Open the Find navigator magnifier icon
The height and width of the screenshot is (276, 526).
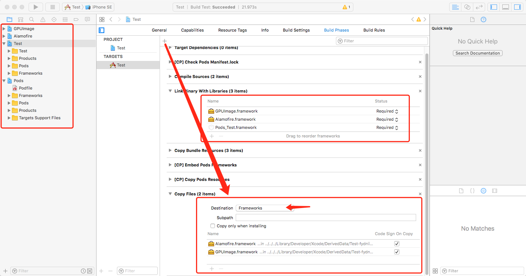coord(32,19)
